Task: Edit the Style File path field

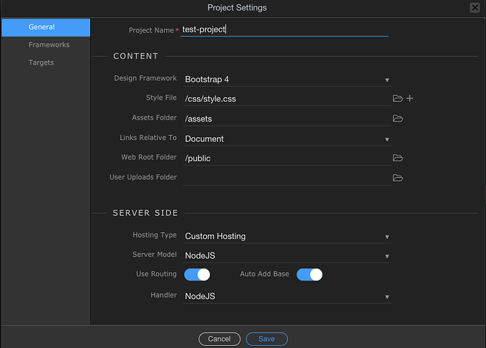Action: pyautogui.click(x=287, y=99)
